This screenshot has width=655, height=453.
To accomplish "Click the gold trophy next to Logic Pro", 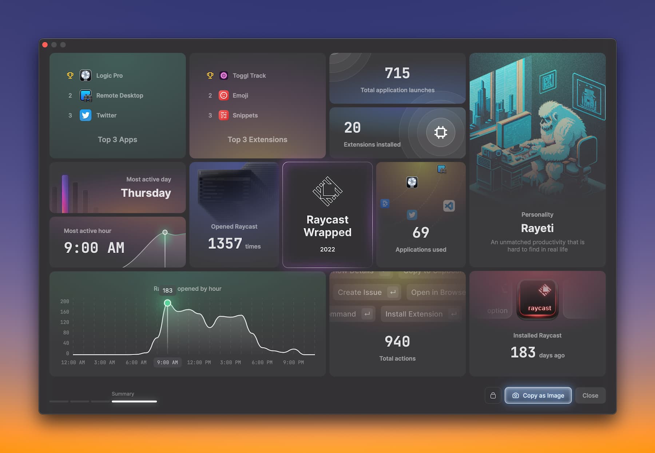I will click(x=70, y=75).
